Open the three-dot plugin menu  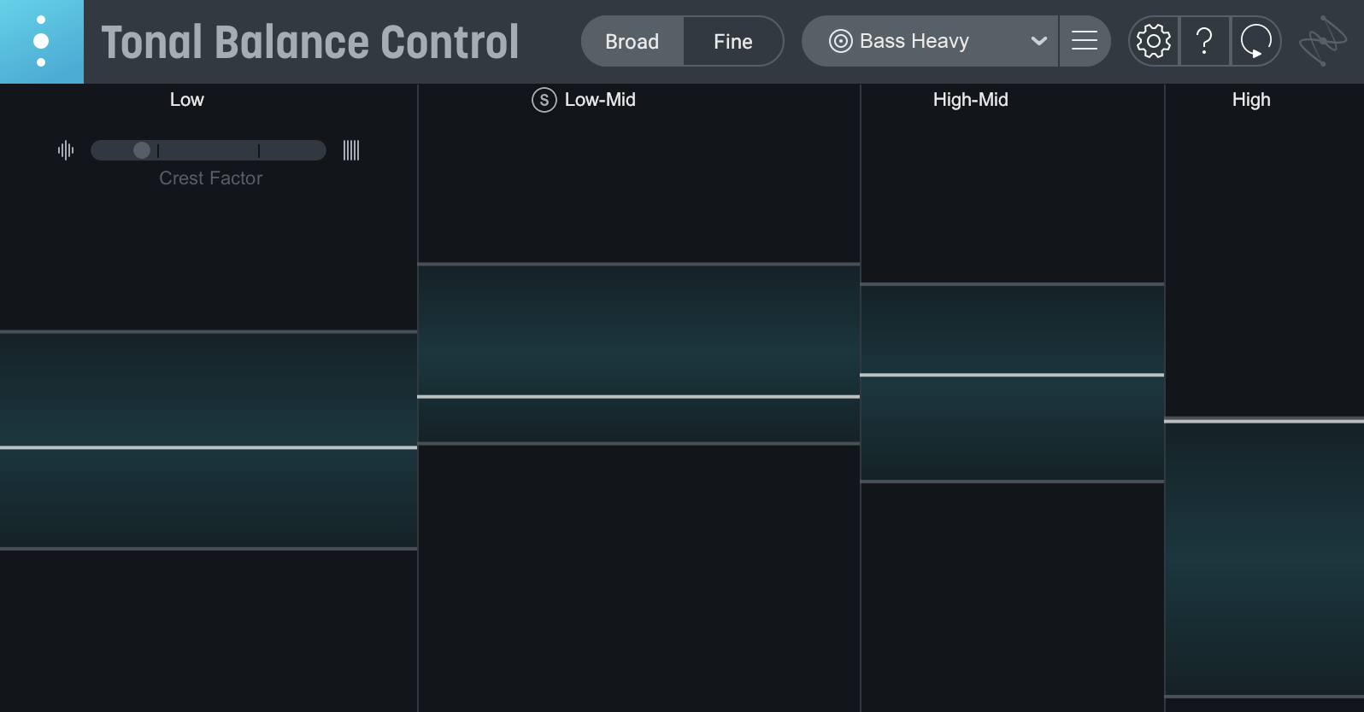(x=41, y=41)
